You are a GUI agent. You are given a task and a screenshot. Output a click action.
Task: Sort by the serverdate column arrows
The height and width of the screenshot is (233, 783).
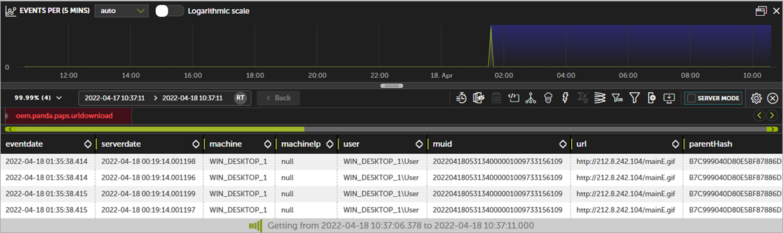(x=196, y=144)
